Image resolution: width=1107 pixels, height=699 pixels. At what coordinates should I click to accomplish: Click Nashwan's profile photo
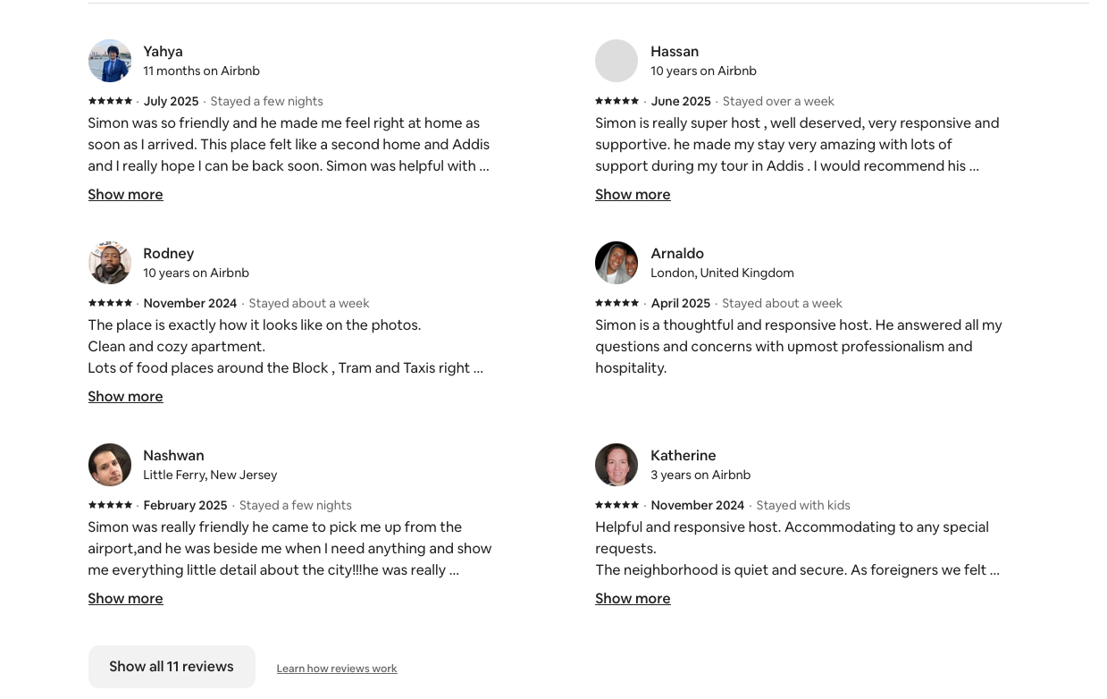pyautogui.click(x=110, y=465)
